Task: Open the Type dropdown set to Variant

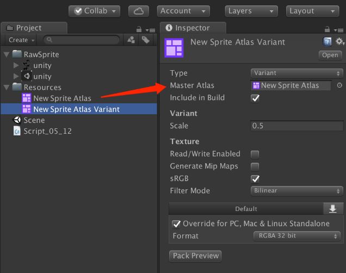Action: 297,73
